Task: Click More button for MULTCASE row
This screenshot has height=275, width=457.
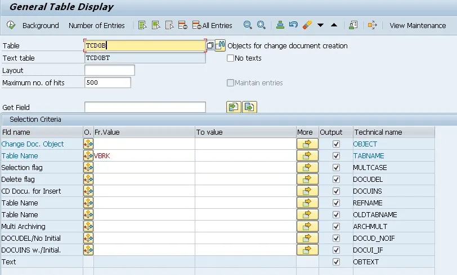Action: (x=307, y=167)
